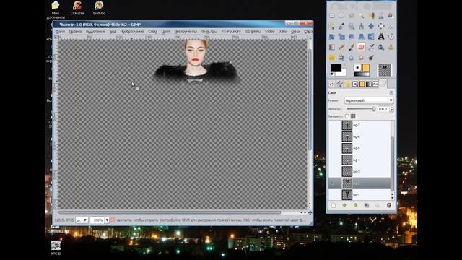462x260 pixels.
Task: Select the Fuzzy Select magic wand tool
Action: pyautogui.click(x=361, y=16)
